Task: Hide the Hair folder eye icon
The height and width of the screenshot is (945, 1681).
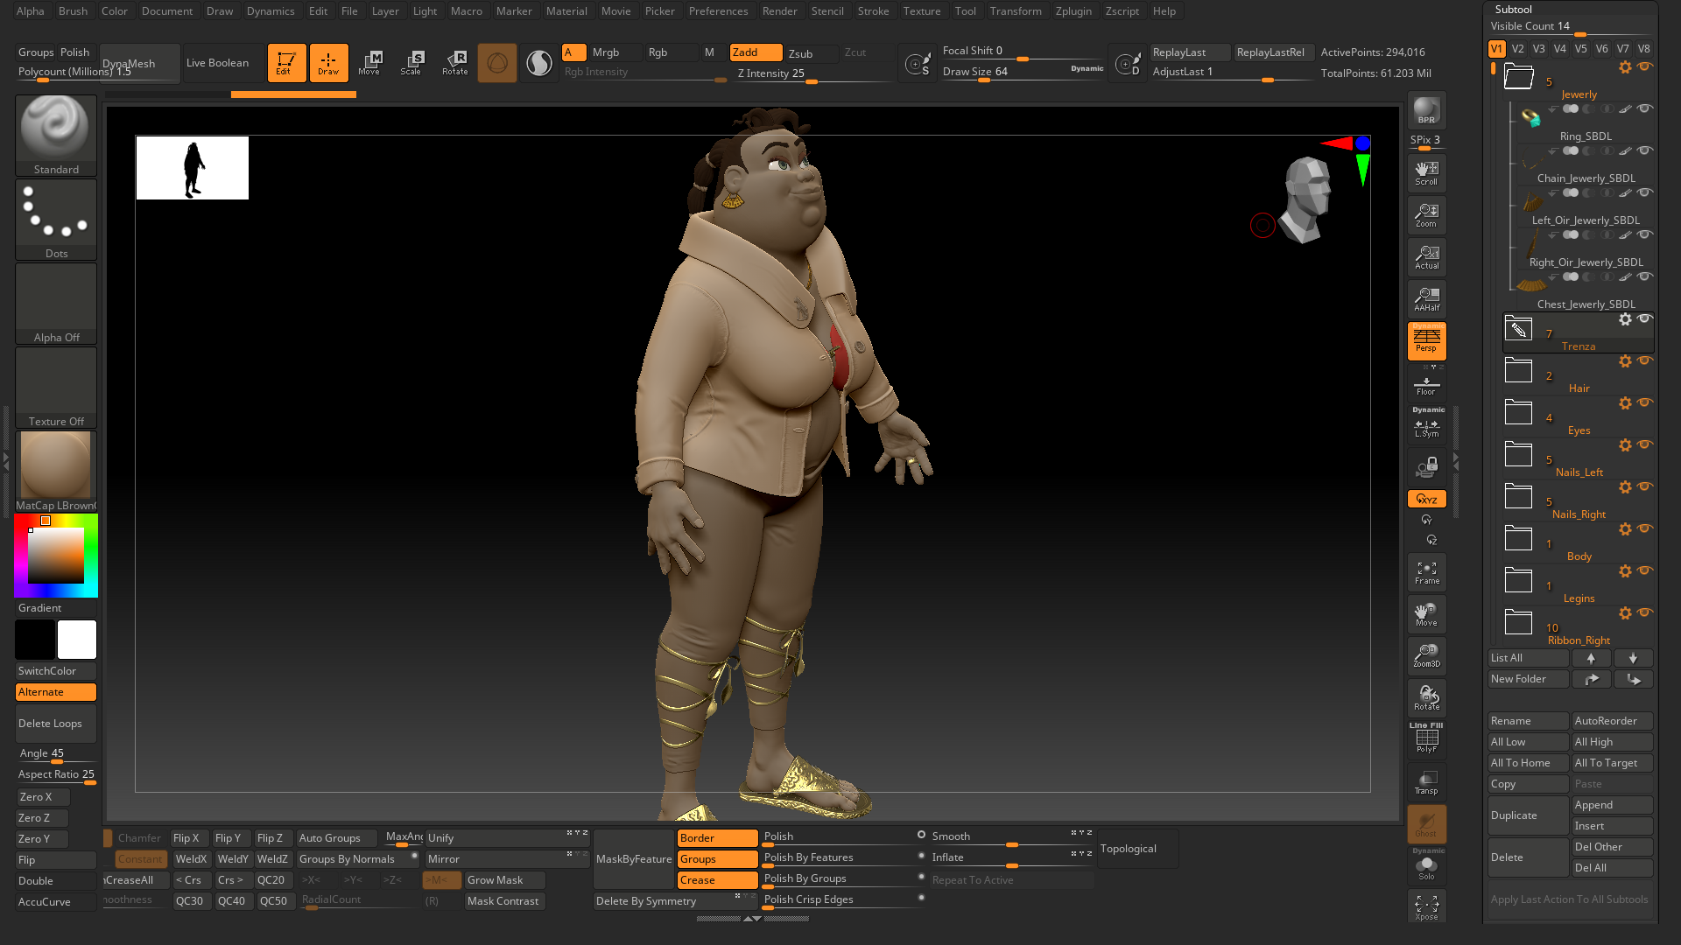Action: pyautogui.click(x=1644, y=360)
